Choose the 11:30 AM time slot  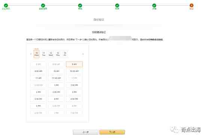pyautogui.click(x=57, y=78)
